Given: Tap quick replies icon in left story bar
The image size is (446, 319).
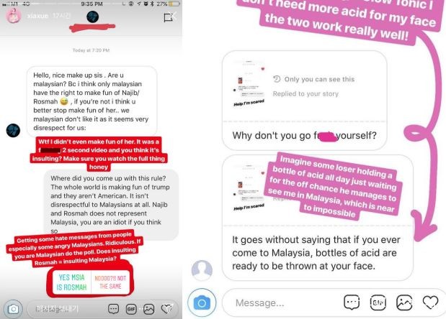Looking at the screenshot, I should pyautogui.click(x=113, y=309).
